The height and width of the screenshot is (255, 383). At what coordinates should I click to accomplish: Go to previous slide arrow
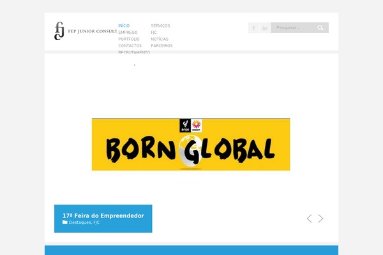(x=309, y=219)
